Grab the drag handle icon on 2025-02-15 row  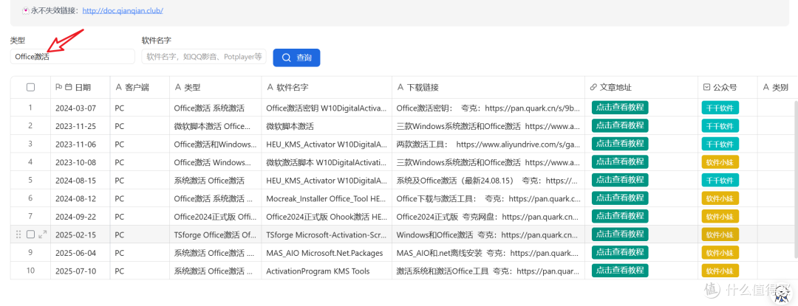[18, 234]
